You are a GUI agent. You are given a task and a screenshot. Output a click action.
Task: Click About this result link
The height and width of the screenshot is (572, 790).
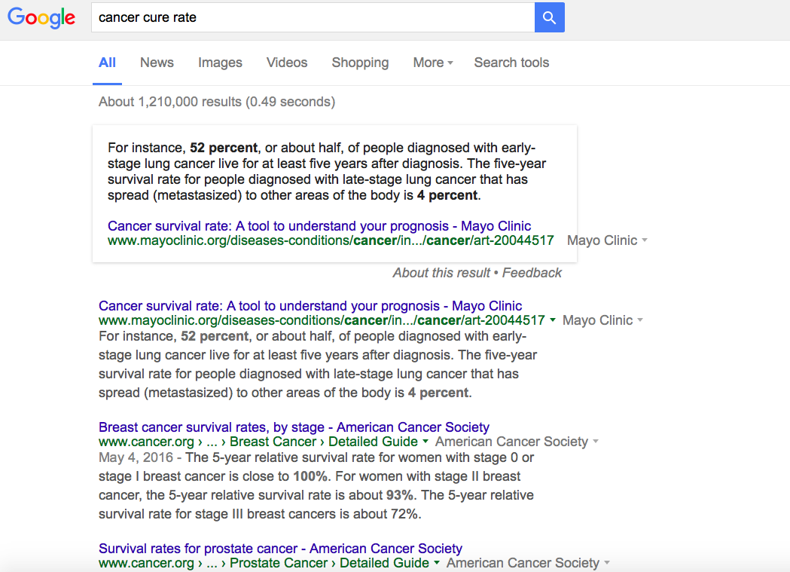[x=441, y=273]
